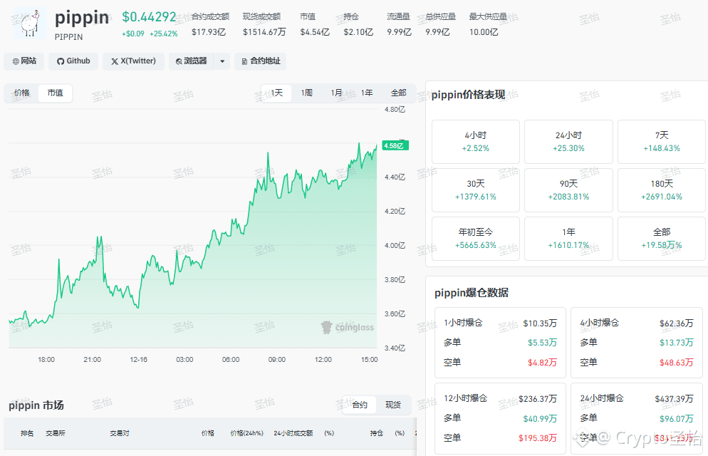Click the 价格(24h%) column header

[x=246, y=433]
